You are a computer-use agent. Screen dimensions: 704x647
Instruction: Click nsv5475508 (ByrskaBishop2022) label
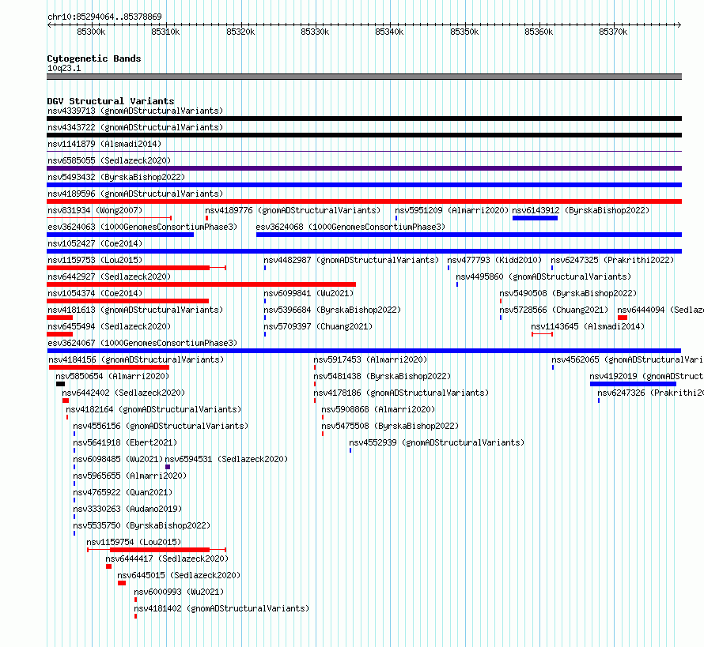click(390, 426)
